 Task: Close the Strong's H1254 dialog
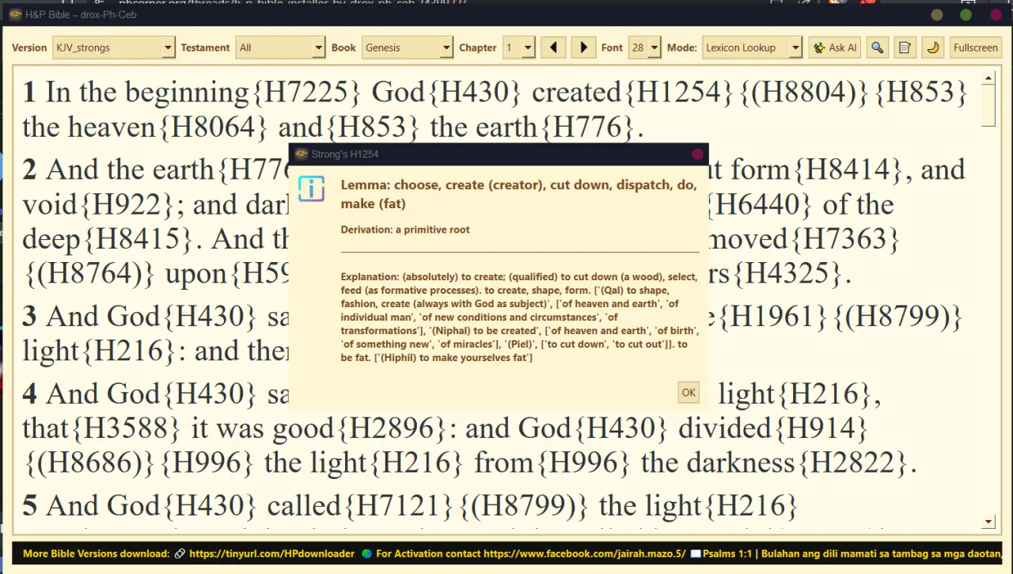coord(697,154)
